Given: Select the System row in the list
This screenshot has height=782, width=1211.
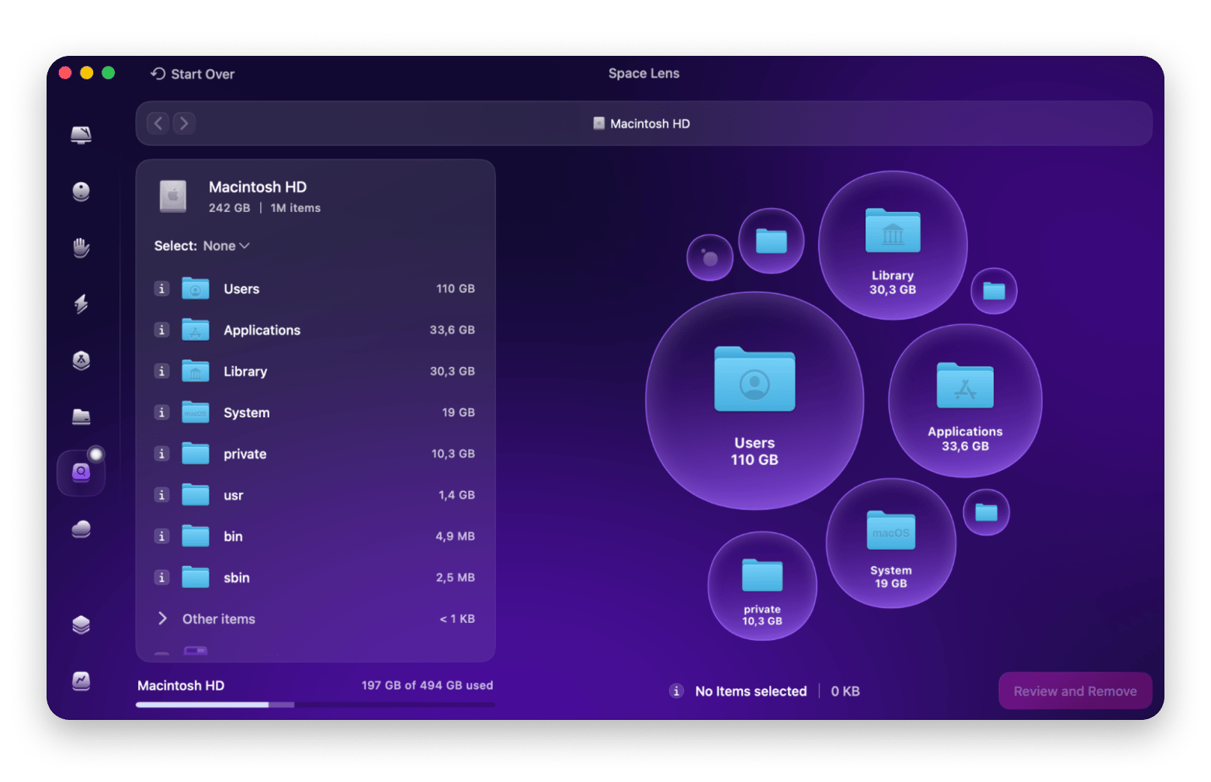Looking at the screenshot, I should 315,412.
